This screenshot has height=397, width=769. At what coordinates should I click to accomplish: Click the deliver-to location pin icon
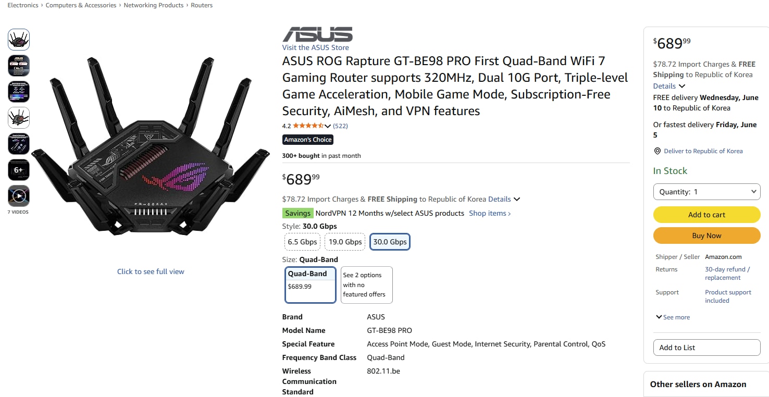click(657, 151)
